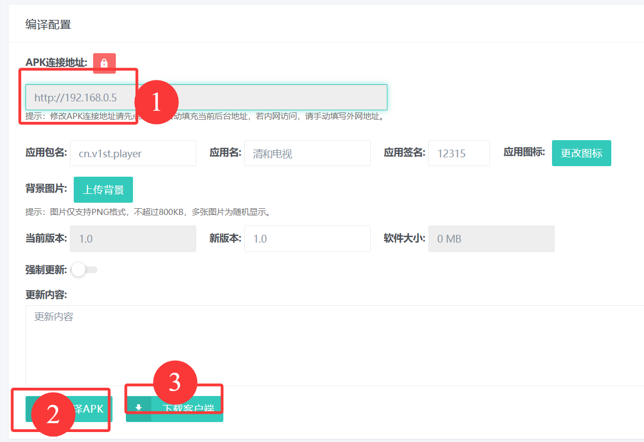
Task: Click the red lock icon beside APK连接地址
Action: pyautogui.click(x=104, y=63)
